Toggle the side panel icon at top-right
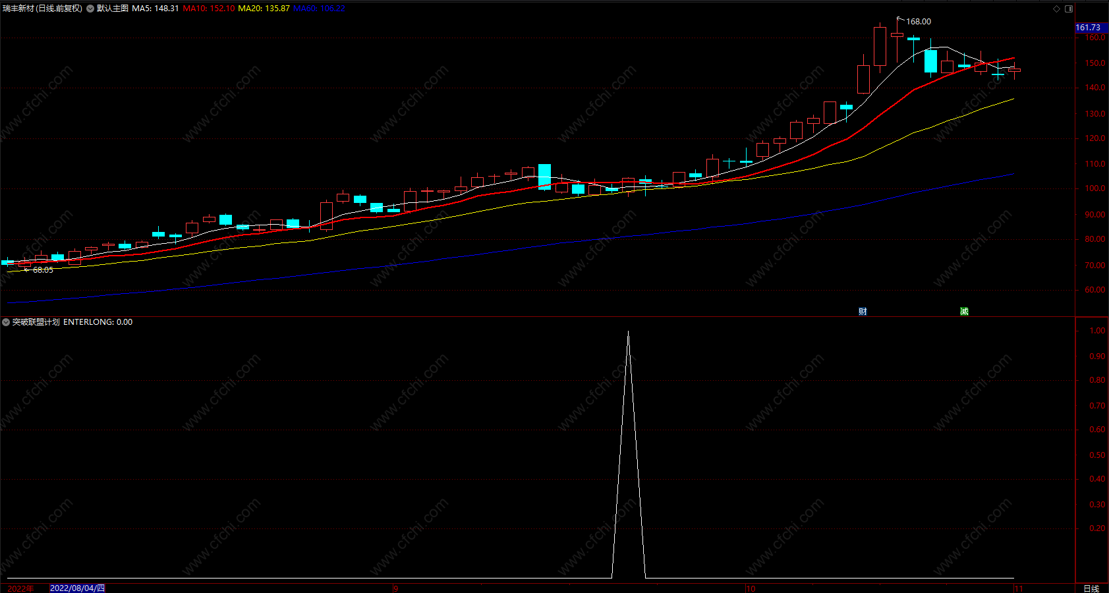Image resolution: width=1109 pixels, height=593 pixels. pyautogui.click(x=1069, y=9)
